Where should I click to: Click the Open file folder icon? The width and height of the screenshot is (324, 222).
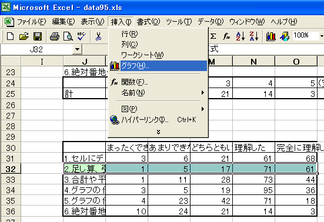pyautogui.click(x=24, y=36)
